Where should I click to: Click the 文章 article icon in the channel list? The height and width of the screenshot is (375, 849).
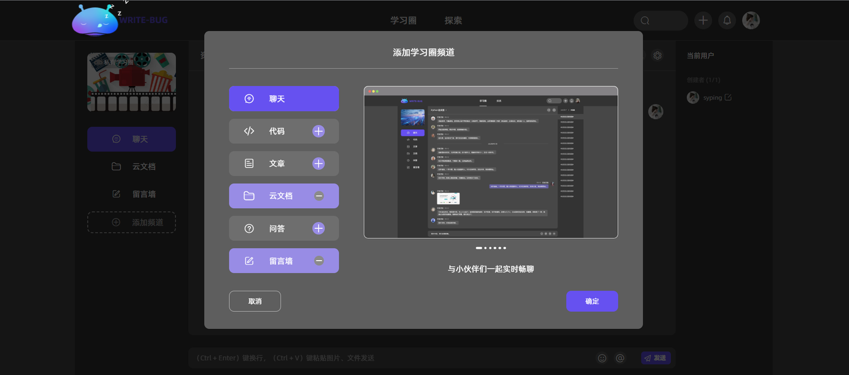click(249, 163)
